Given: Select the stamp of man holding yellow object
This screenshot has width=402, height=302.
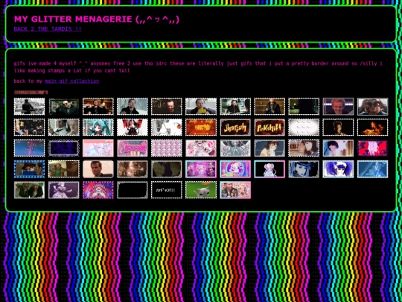Looking at the screenshot, I should 201,107.
